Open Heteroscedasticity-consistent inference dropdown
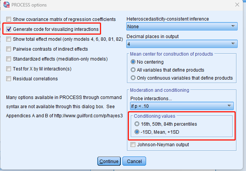This screenshot has width=246, height=171. pyautogui.click(x=182, y=27)
